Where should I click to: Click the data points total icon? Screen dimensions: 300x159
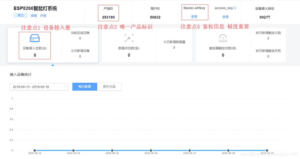coord(129,38)
